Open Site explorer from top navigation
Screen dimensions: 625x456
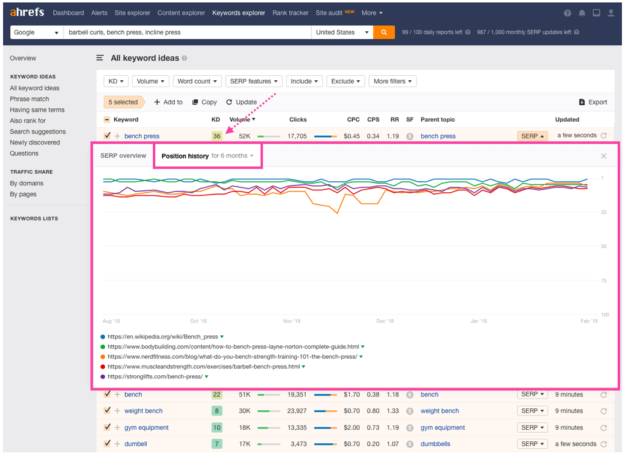tap(132, 13)
